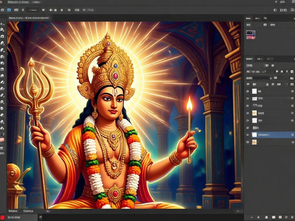This screenshot has height=221, width=295.
Task: Click the preview thumbnail in the upper-right panel
Action: coord(251,35)
